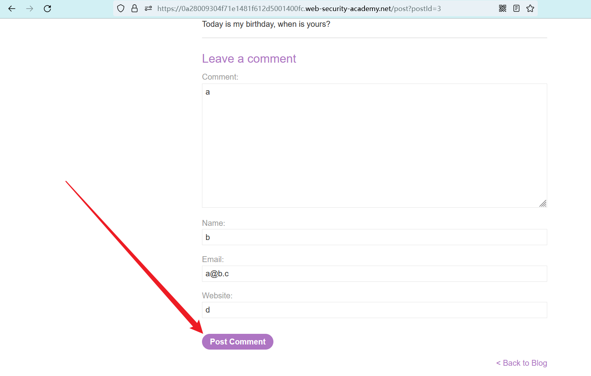This screenshot has height=376, width=591.
Task: Grab the comment box resize handle
Action: 543,203
